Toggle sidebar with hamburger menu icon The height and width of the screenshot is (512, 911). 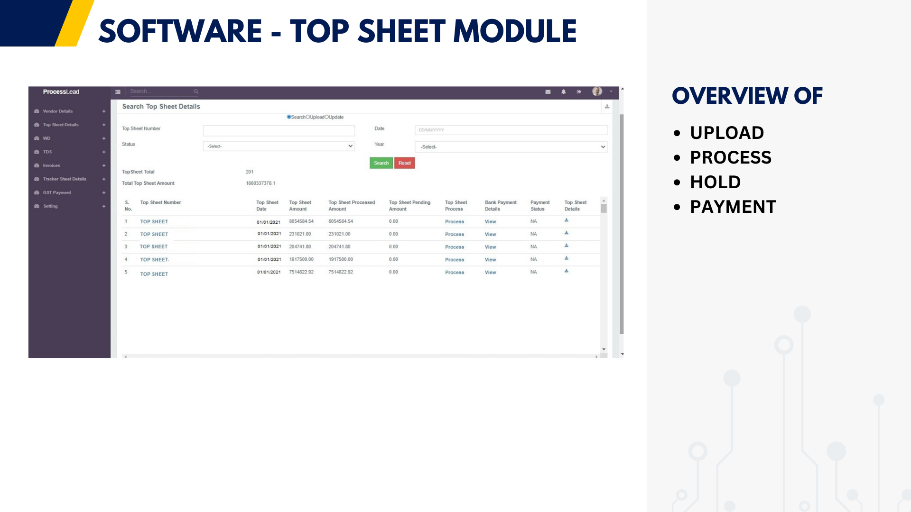tap(118, 92)
